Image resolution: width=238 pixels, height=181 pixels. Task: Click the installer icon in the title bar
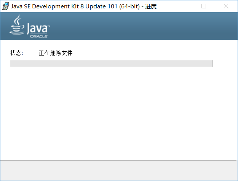5,6
